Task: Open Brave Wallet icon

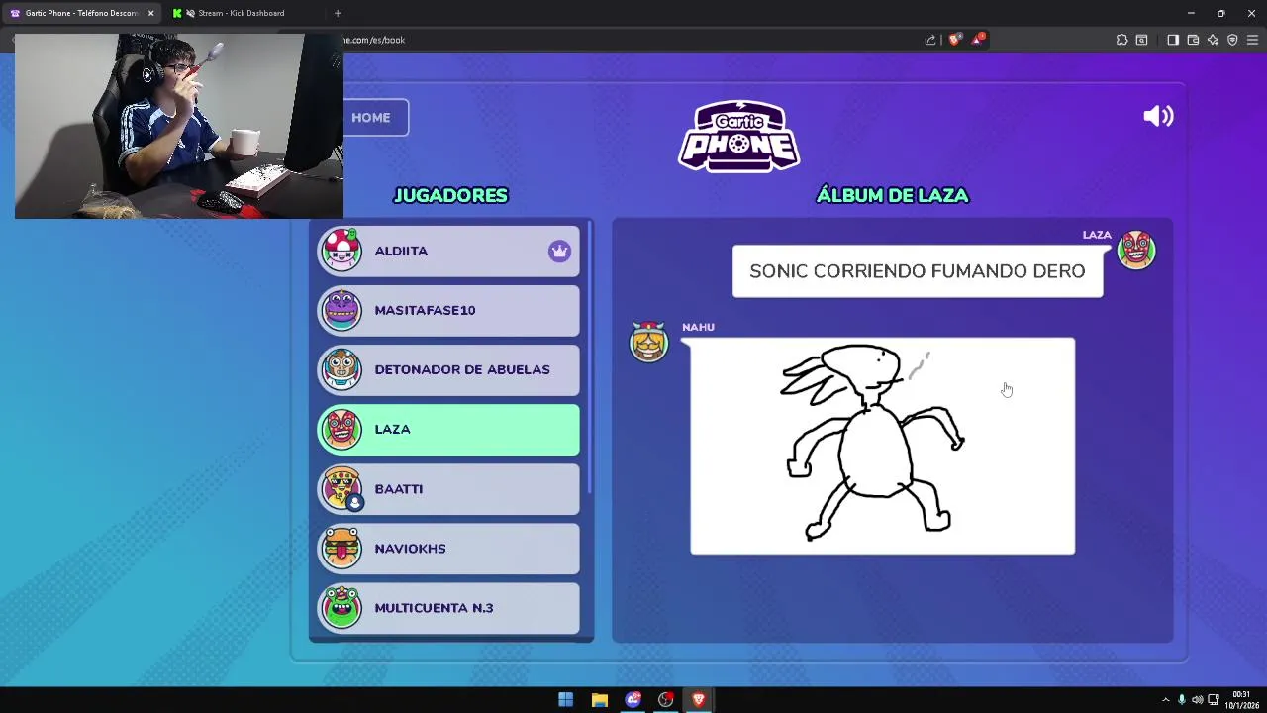Action: coord(1193,40)
